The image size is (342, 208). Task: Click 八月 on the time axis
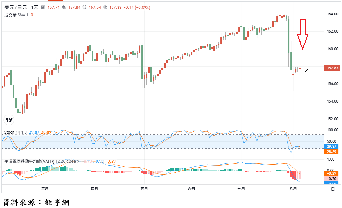click(293, 189)
